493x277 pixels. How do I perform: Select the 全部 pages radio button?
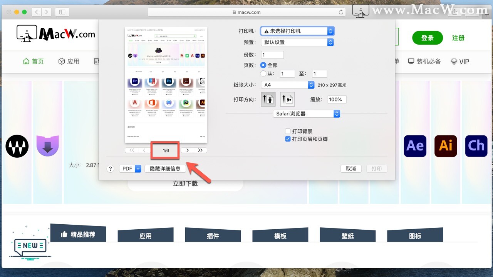tap(264, 65)
